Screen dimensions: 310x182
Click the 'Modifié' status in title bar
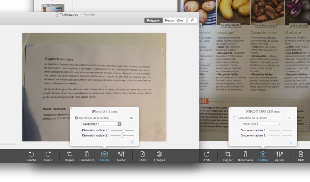(x=89, y=14)
